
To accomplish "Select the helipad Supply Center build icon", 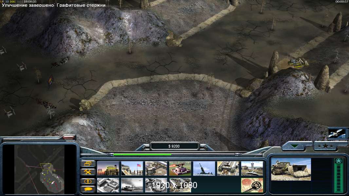I will coord(156,169).
